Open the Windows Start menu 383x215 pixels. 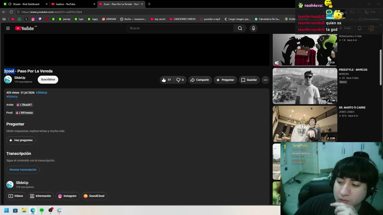7,211
